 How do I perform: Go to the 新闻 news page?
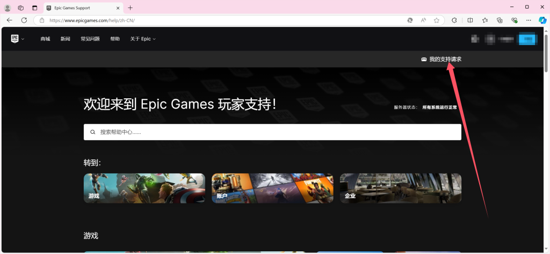65,39
